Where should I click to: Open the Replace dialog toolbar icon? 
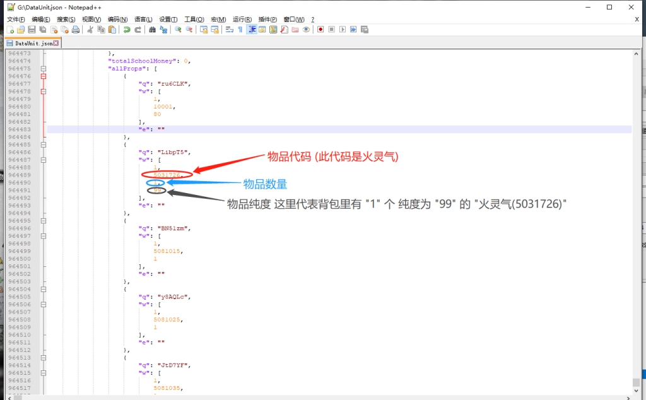pyautogui.click(x=163, y=30)
